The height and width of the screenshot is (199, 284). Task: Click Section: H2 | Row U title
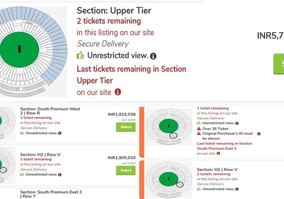(x=40, y=155)
